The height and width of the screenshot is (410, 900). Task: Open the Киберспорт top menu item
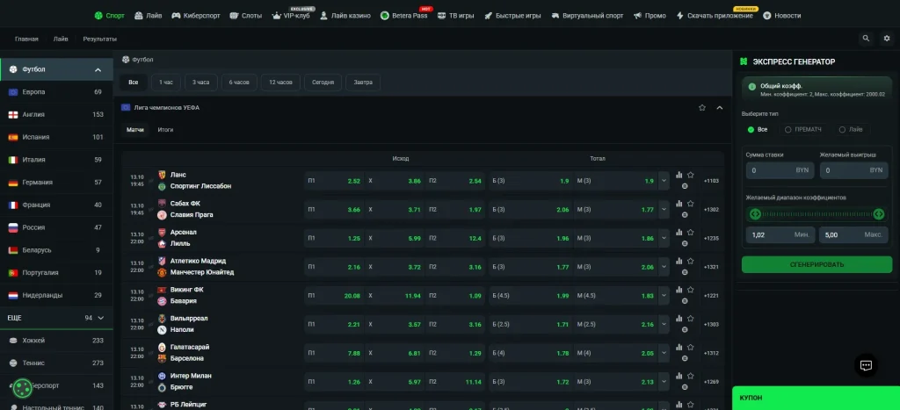196,16
